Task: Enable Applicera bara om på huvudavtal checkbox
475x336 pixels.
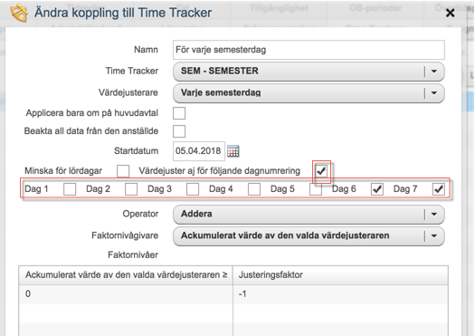Action: pos(179,113)
